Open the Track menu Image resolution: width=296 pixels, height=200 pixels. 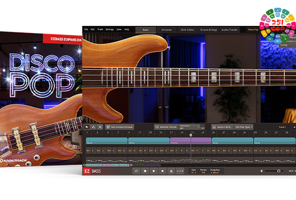click(100, 30)
